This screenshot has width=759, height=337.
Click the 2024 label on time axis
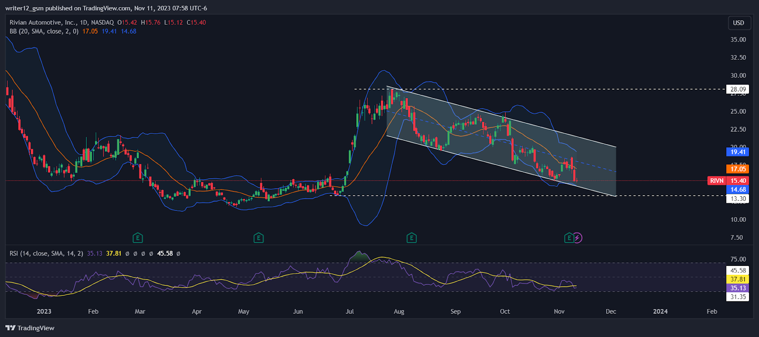[x=660, y=311]
